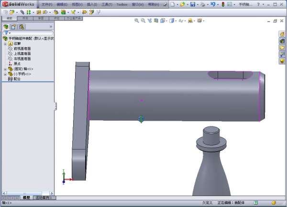This screenshot has width=287, height=207.
Task: Open SolidWorks Resources in task pane
Action: pyautogui.click(x=282, y=34)
